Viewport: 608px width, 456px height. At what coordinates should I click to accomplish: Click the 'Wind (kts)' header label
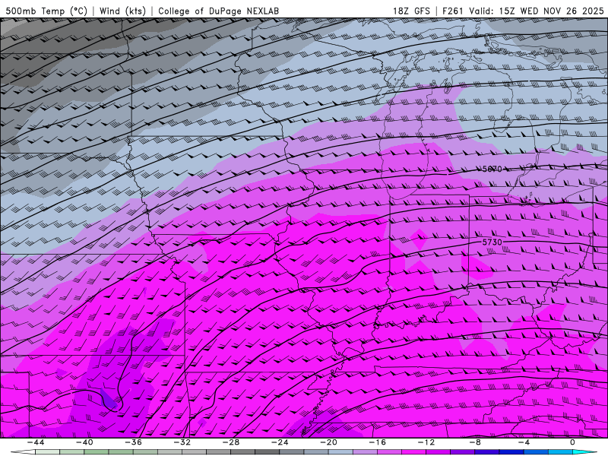coord(122,11)
